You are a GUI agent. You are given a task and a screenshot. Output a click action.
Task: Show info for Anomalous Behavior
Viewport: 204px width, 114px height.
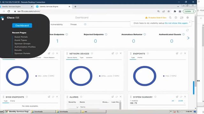[x=145, y=35]
